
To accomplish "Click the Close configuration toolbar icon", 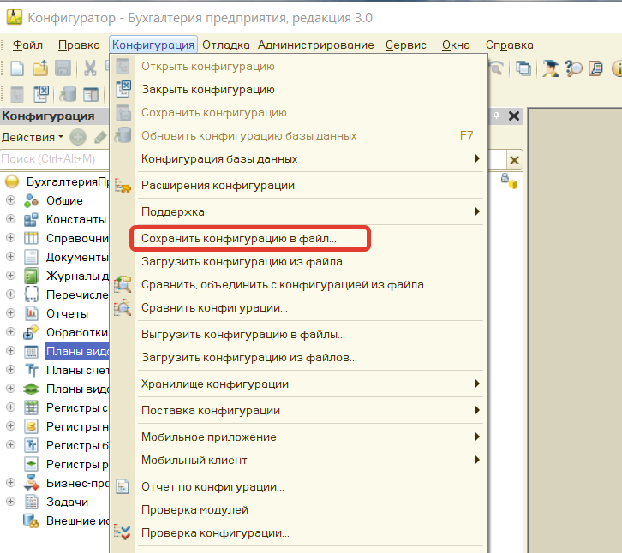I will [x=39, y=93].
